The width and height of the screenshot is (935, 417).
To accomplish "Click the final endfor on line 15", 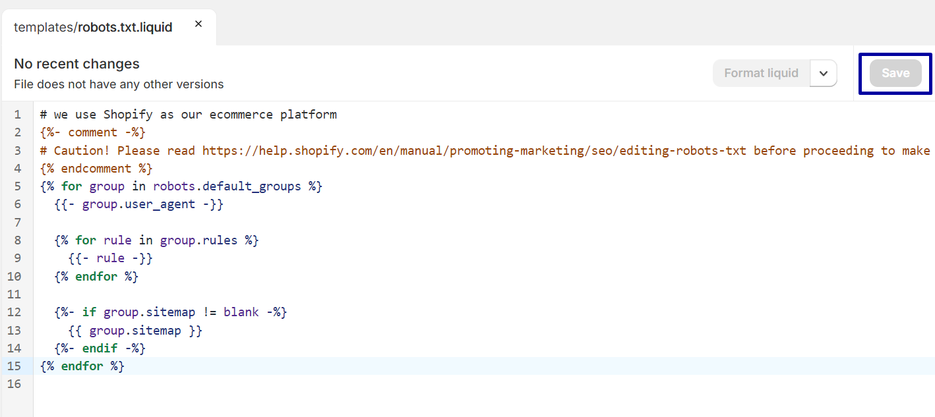I will [82, 366].
